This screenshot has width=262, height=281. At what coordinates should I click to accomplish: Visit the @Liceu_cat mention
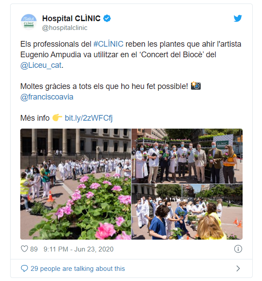(41, 65)
